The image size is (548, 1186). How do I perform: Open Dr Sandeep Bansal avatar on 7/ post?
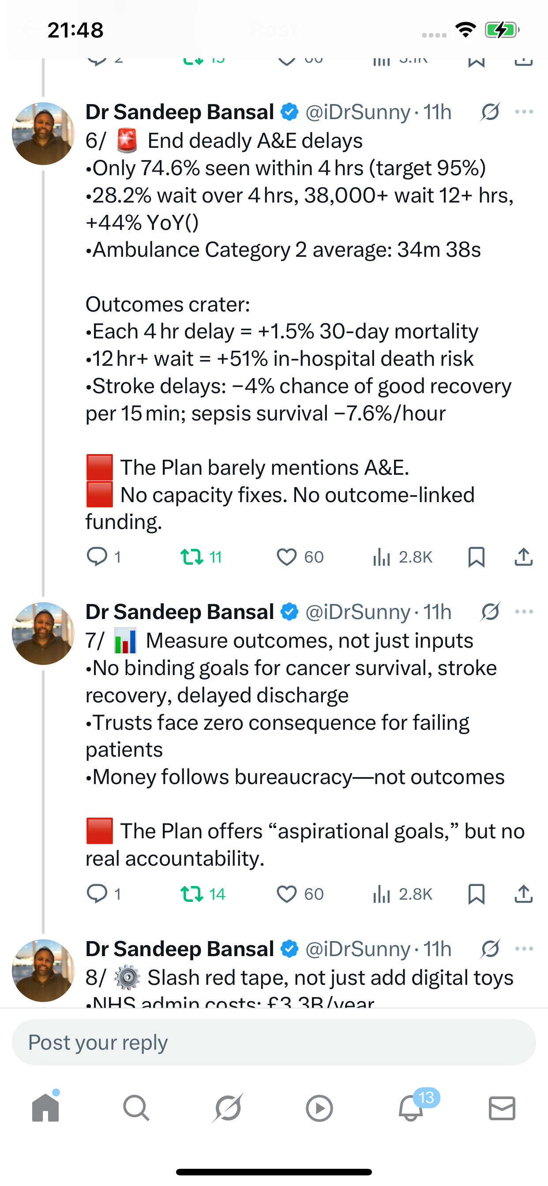click(43, 634)
